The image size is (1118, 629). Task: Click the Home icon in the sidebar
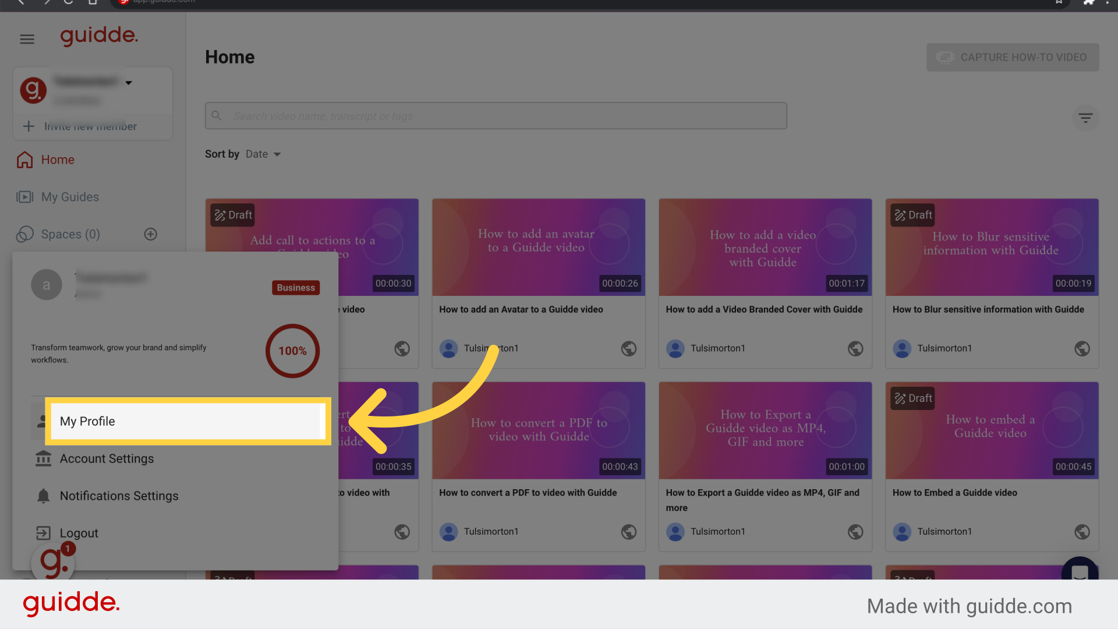(24, 160)
